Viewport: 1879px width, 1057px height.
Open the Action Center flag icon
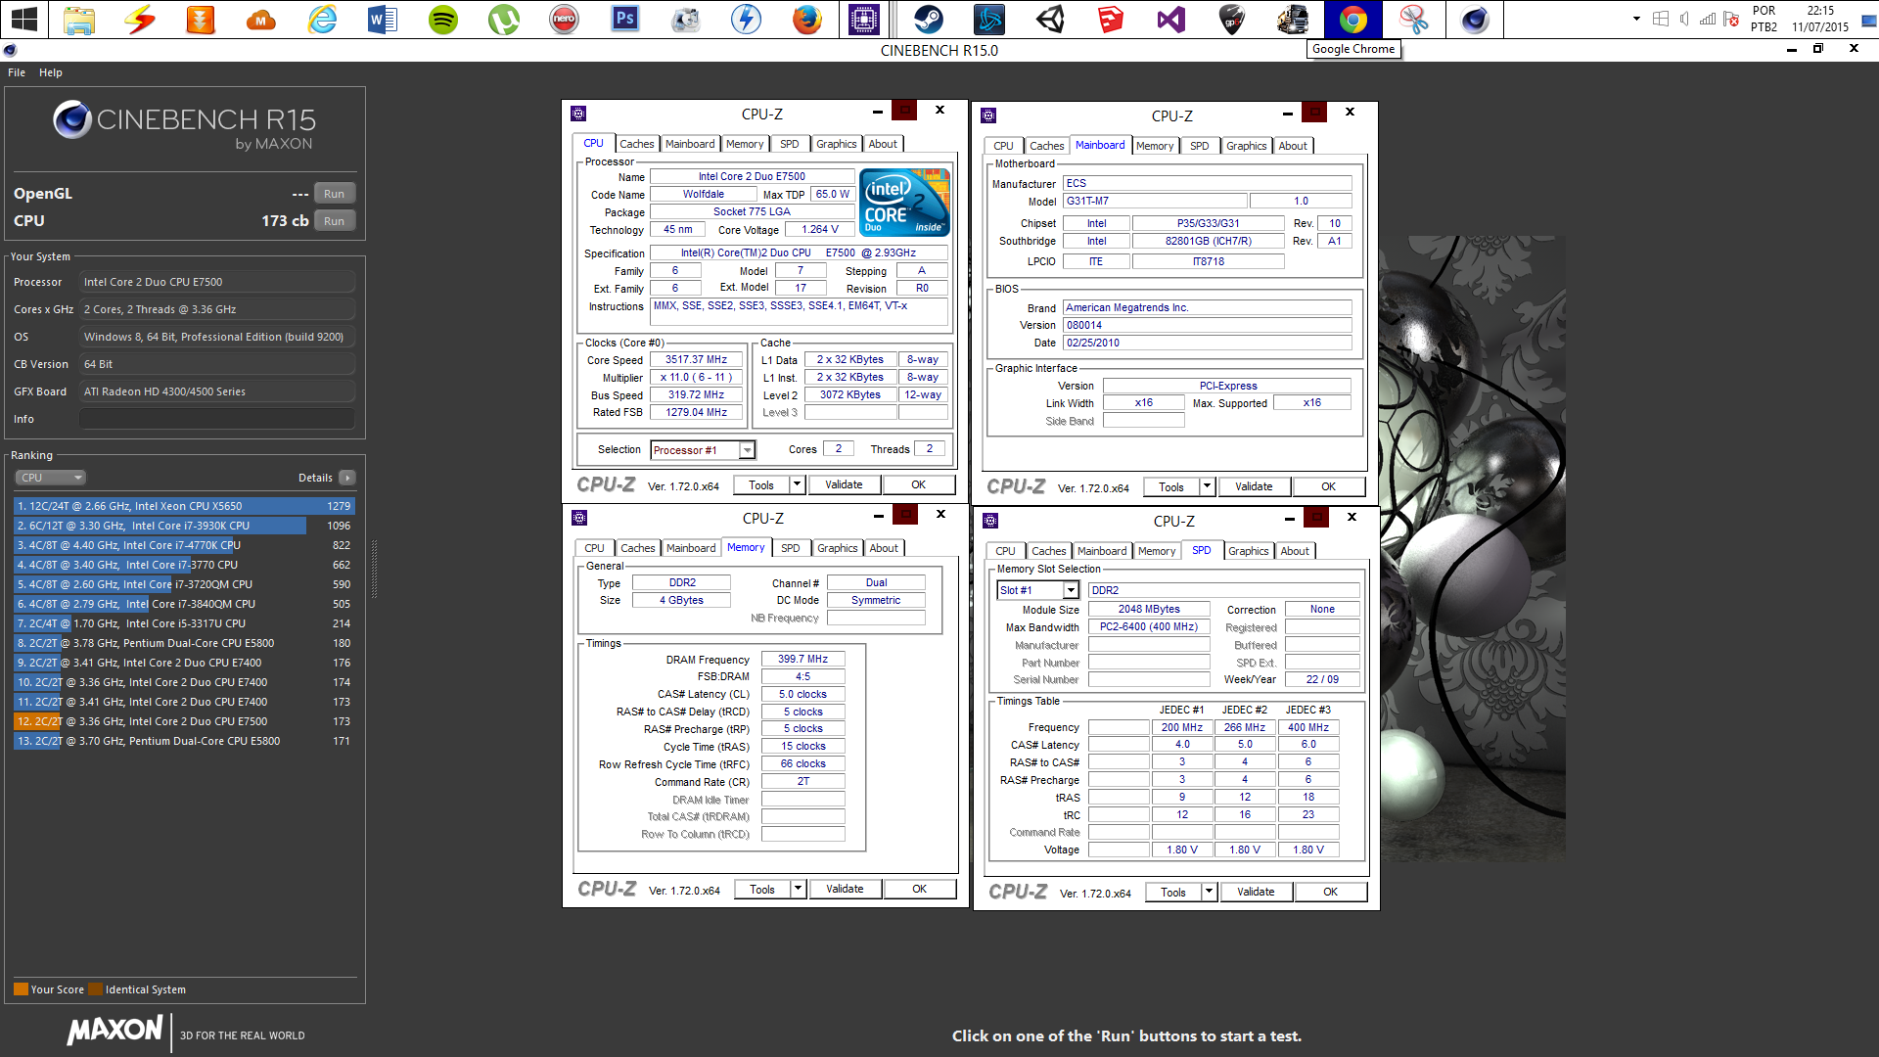[x=1731, y=19]
